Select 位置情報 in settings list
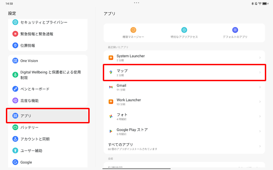Screen dimensions: 273x170 (x=48, y=45)
